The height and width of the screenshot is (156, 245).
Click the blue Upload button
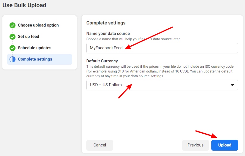coord(225,145)
